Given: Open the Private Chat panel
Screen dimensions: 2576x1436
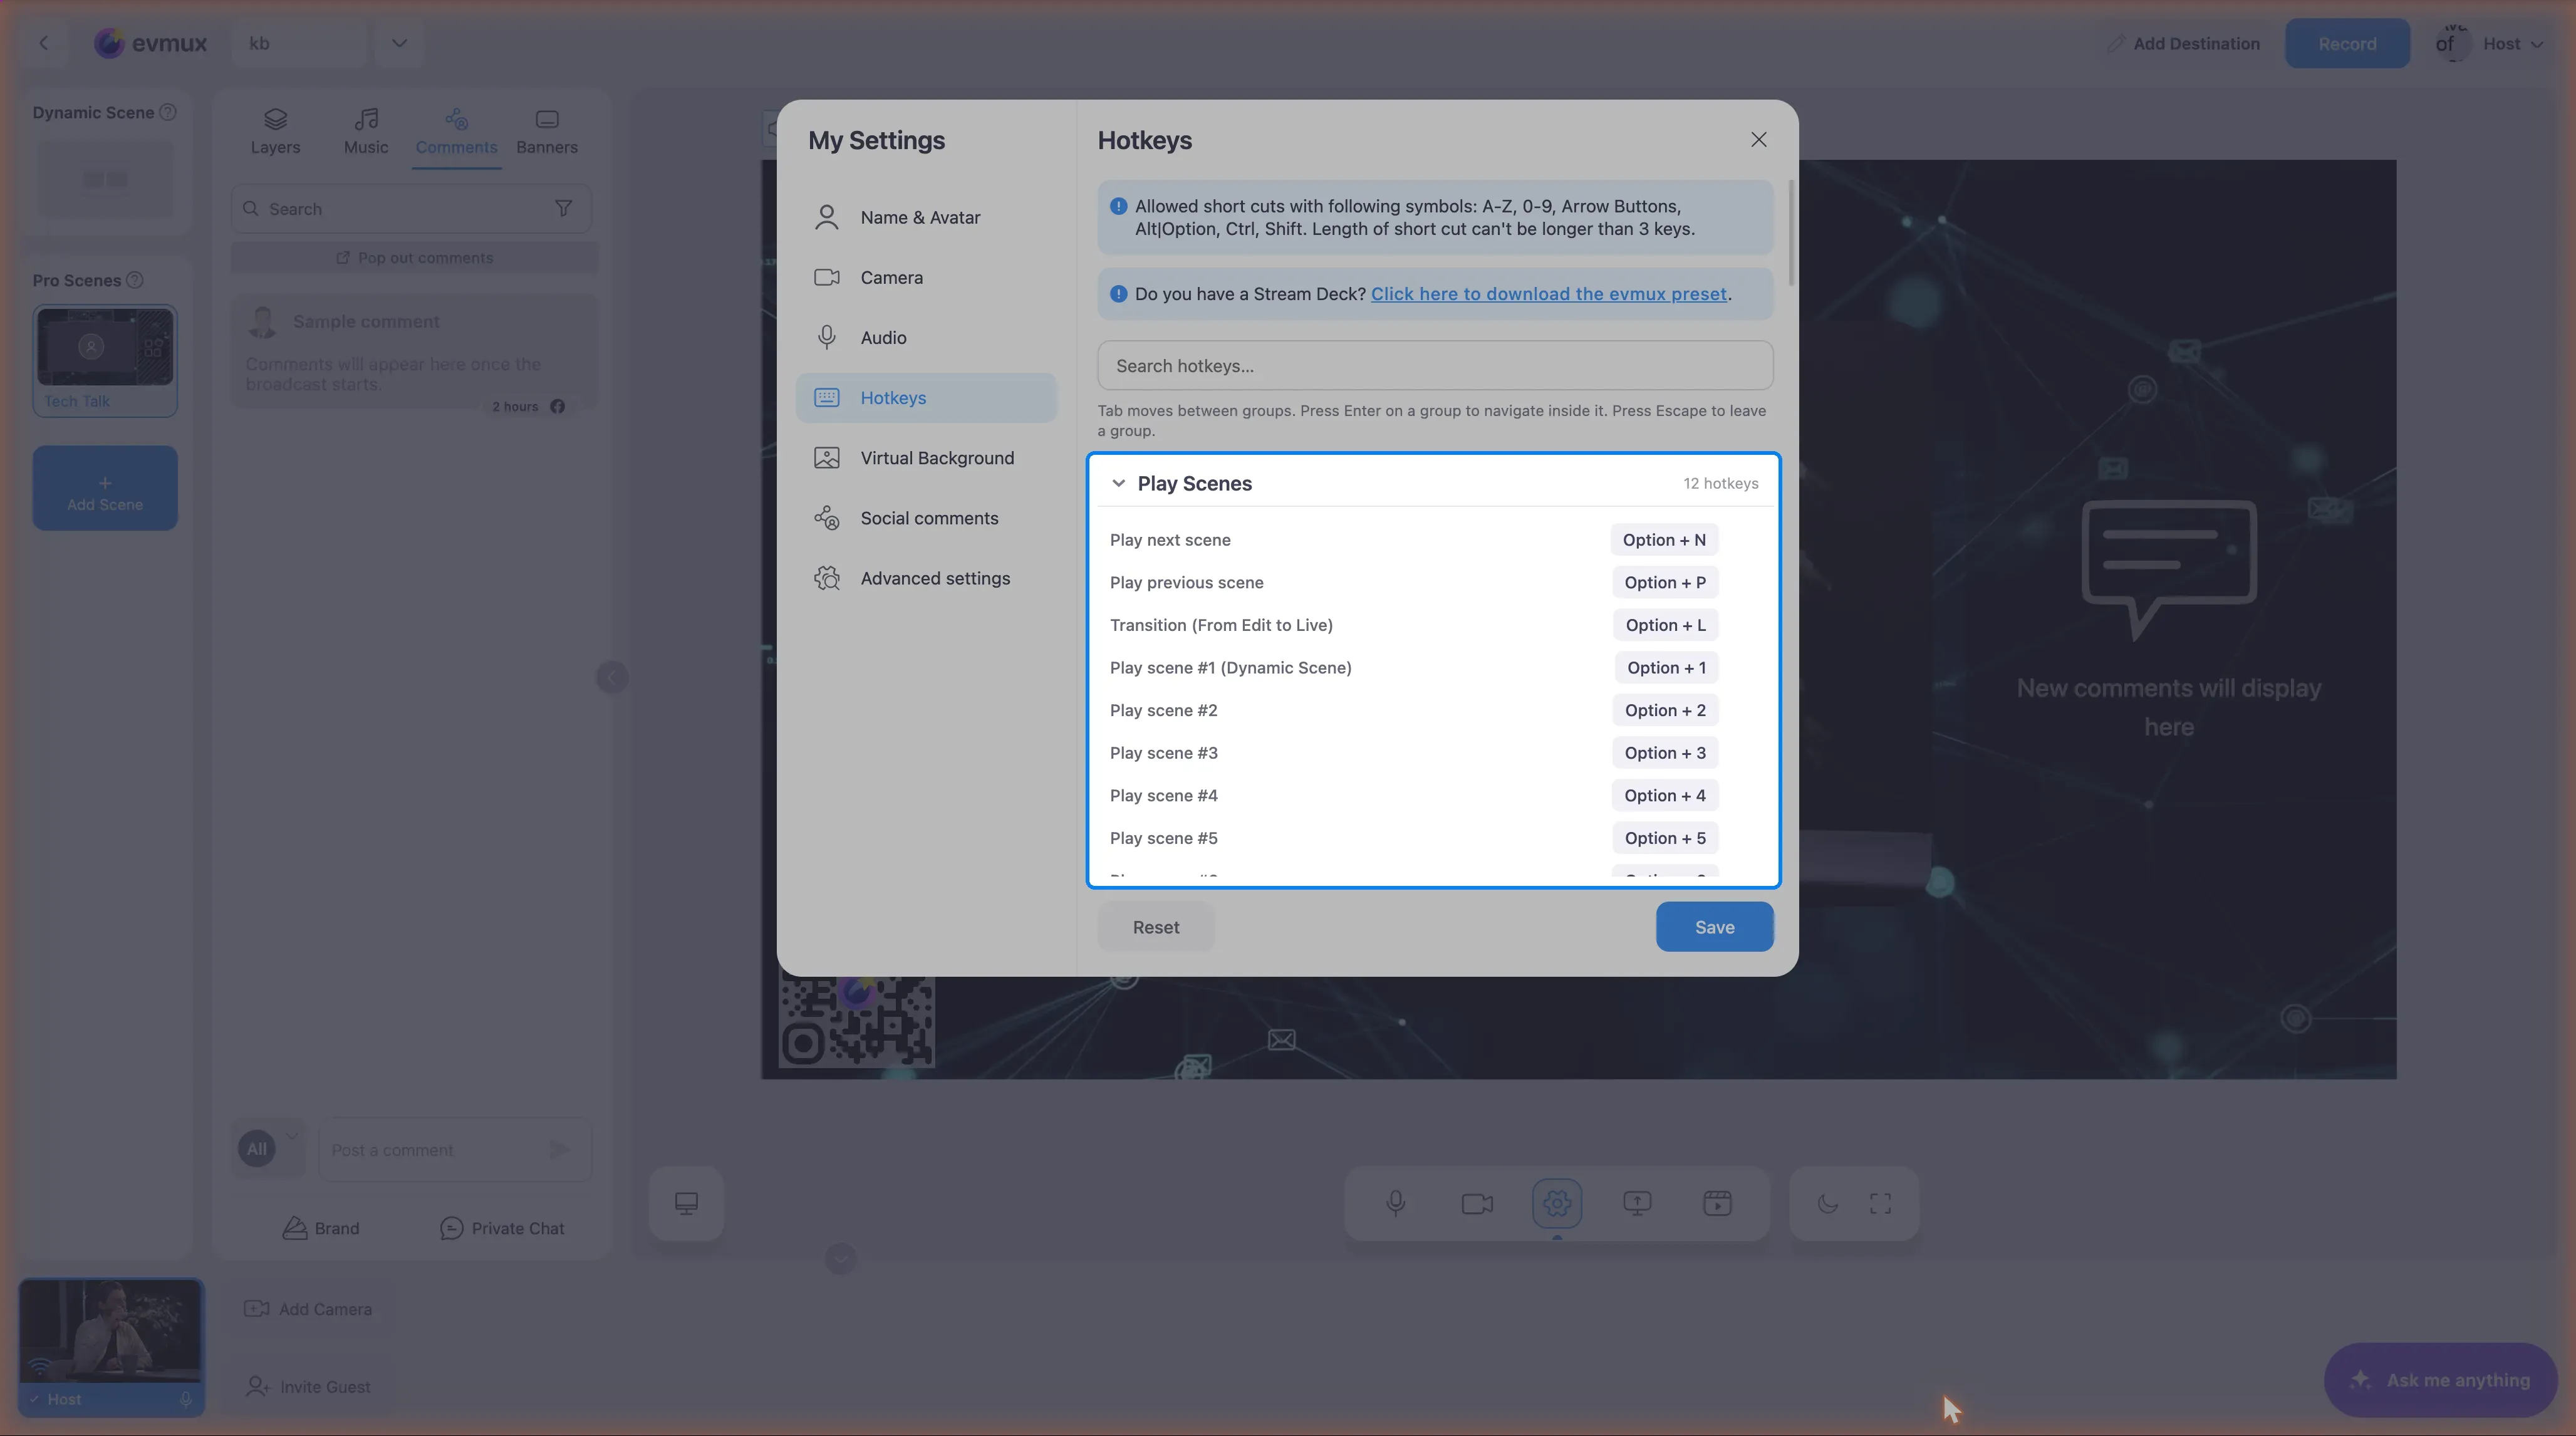Looking at the screenshot, I should pyautogui.click(x=502, y=1228).
